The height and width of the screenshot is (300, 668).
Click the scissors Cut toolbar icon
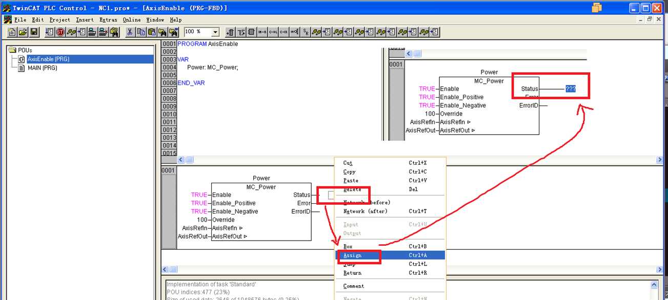[x=129, y=32]
